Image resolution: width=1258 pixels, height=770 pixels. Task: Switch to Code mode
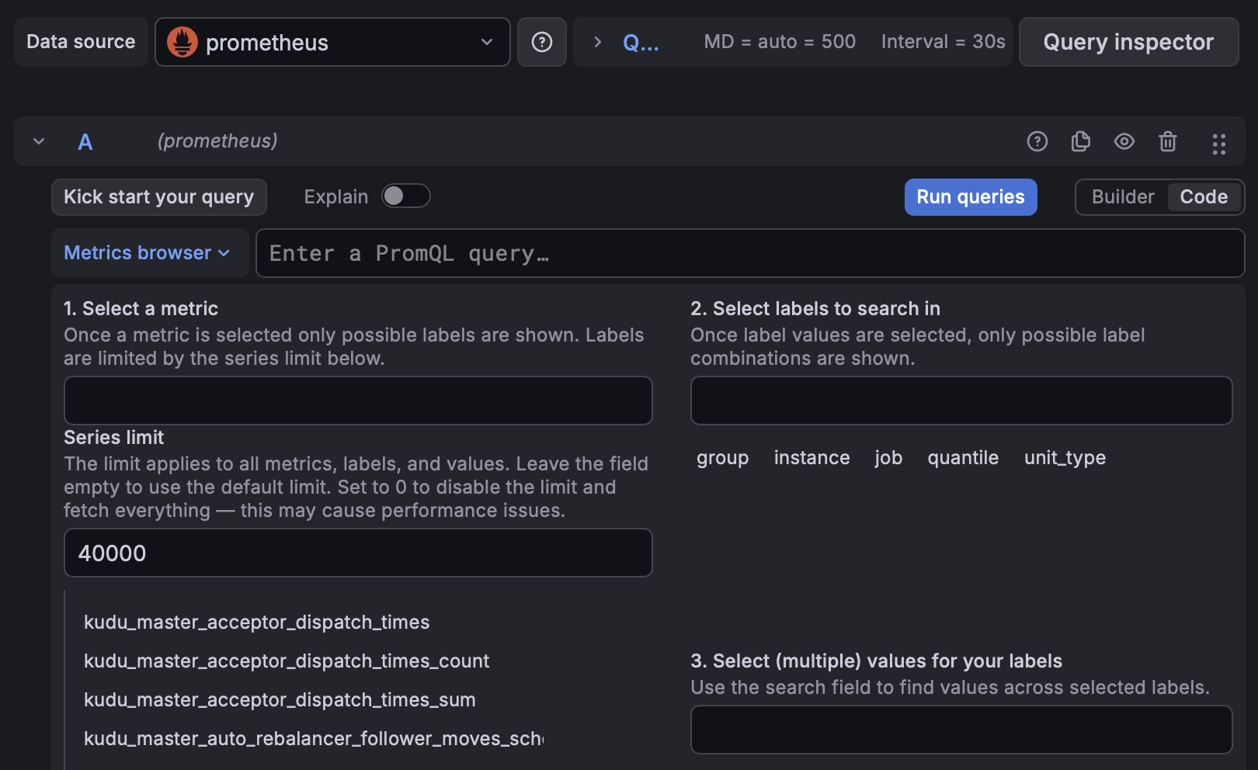1204,197
